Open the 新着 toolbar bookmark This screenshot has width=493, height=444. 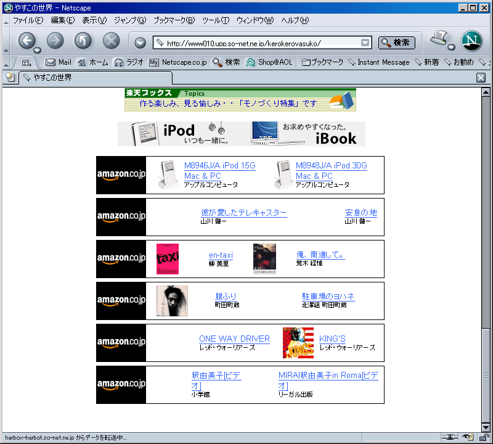pos(426,62)
